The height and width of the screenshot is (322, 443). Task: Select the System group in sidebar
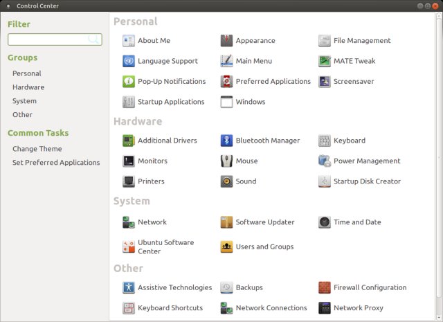click(x=25, y=101)
